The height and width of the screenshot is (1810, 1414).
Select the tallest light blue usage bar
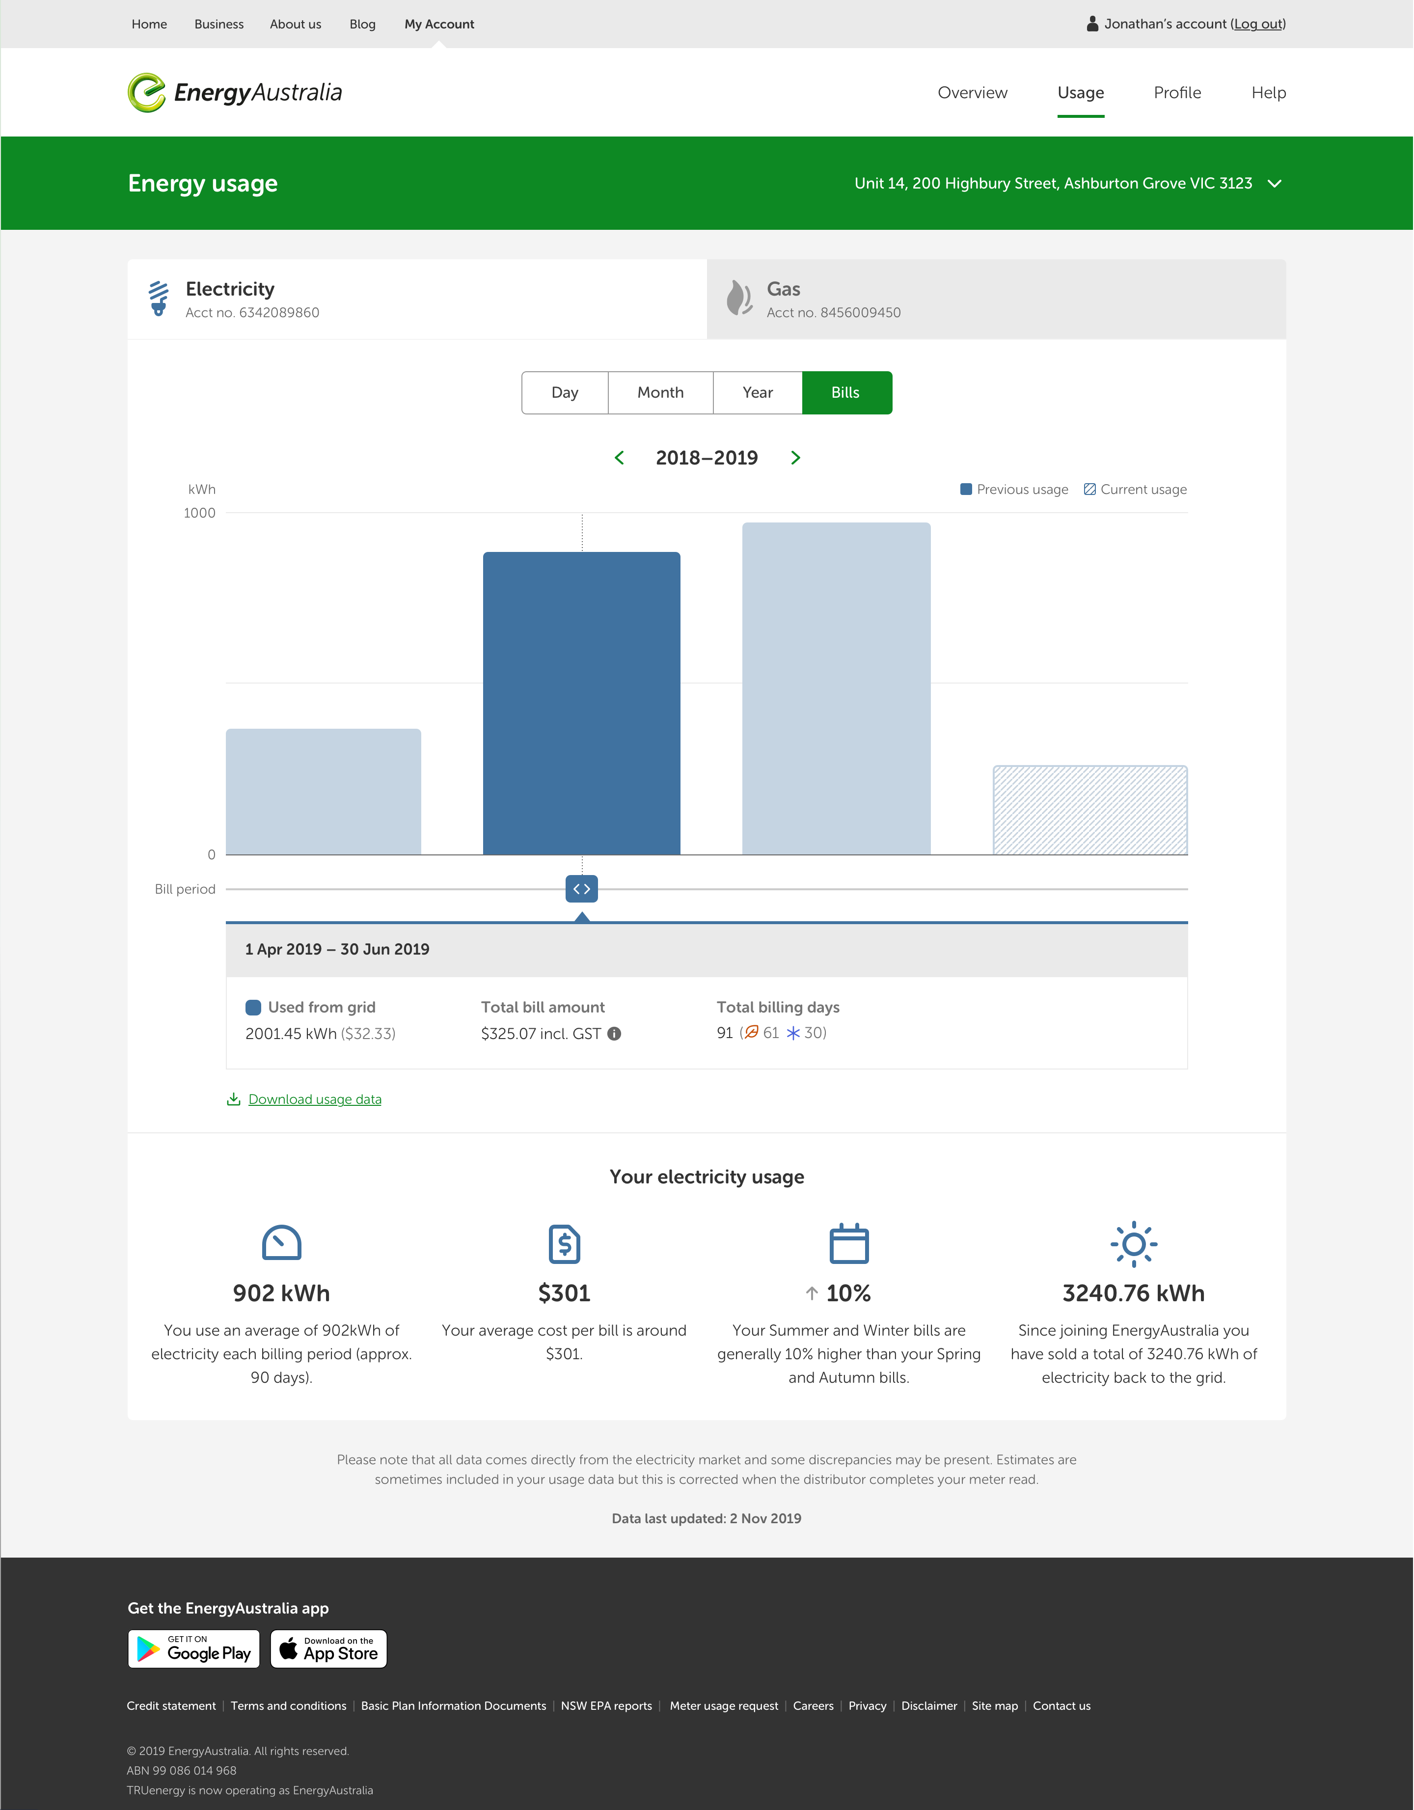836,688
